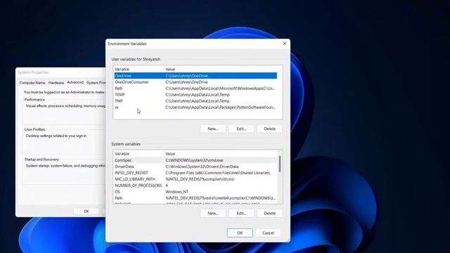Click the Windows_NT value of OS
The height and width of the screenshot is (253, 450).
click(176, 192)
